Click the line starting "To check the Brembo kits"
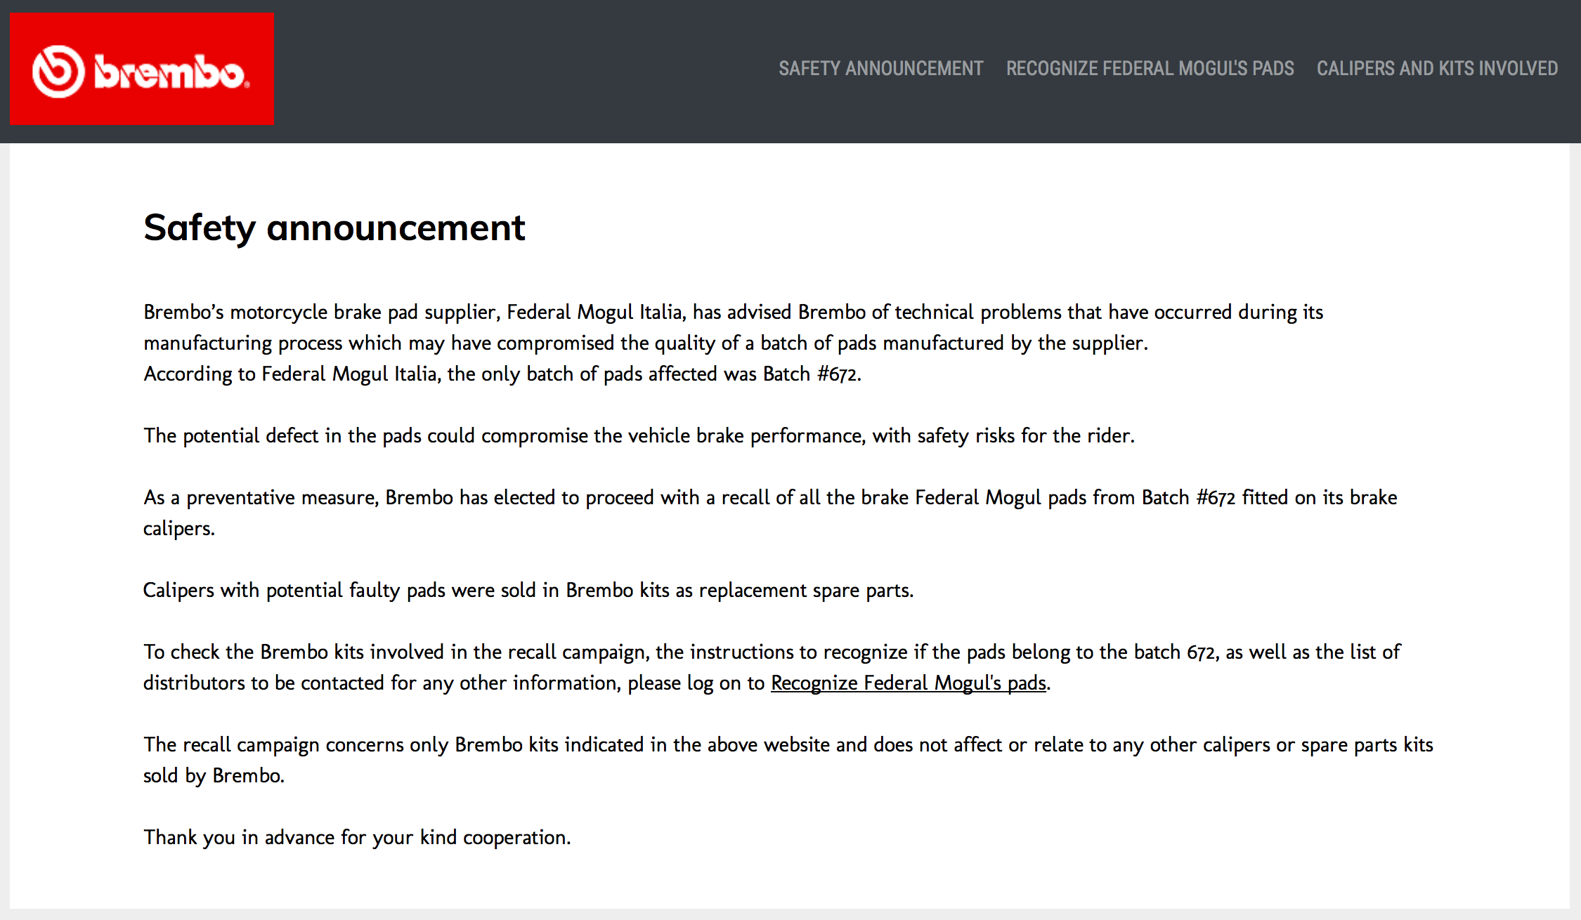Viewport: 1581px width, 920px height. point(772,652)
